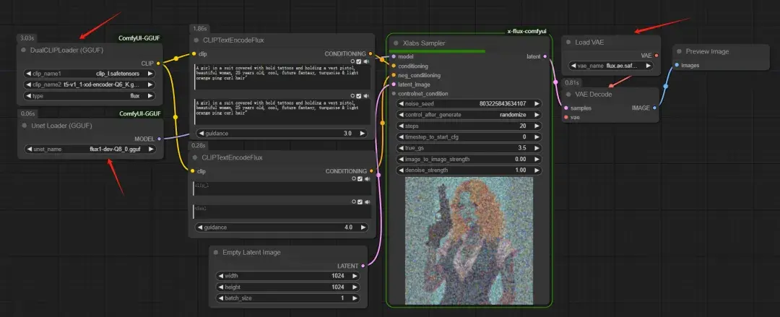Click the generated preview image in Xlabs Sampler
The image size is (780, 317).
click(x=468, y=240)
